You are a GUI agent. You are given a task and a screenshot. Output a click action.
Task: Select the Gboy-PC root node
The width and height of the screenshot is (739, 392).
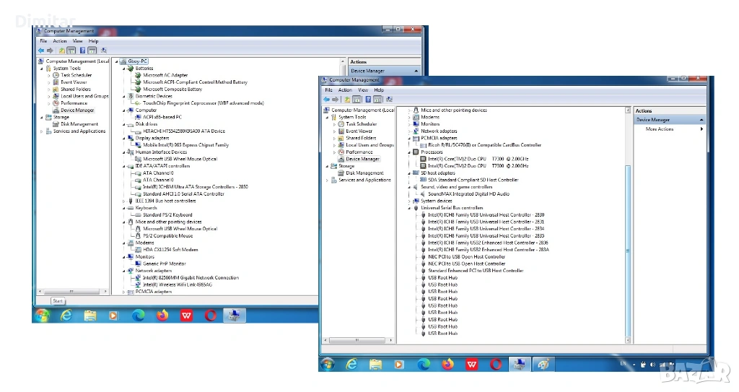pyautogui.click(x=137, y=61)
